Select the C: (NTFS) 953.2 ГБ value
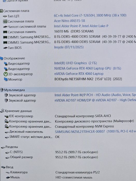Screen dimensions: 136x181 tap(77, 152)
